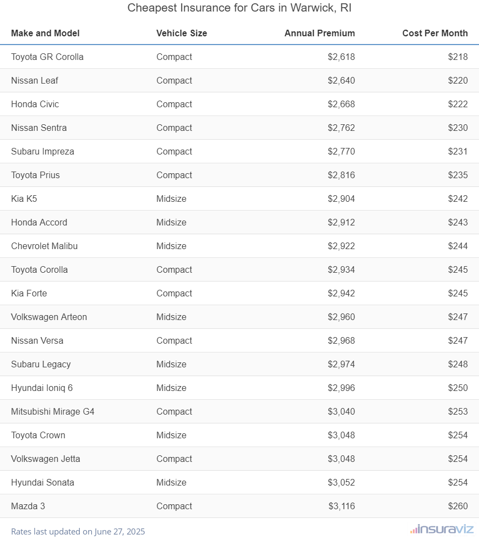Click the Make and Model column header
The image size is (479, 540).
click(x=45, y=33)
